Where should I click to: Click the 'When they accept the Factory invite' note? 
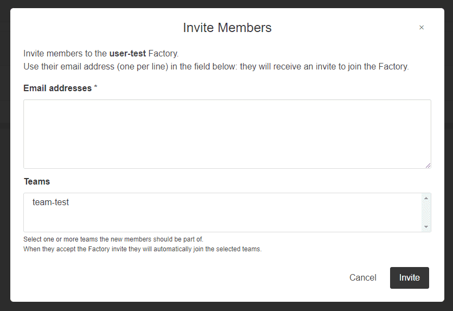click(x=142, y=249)
